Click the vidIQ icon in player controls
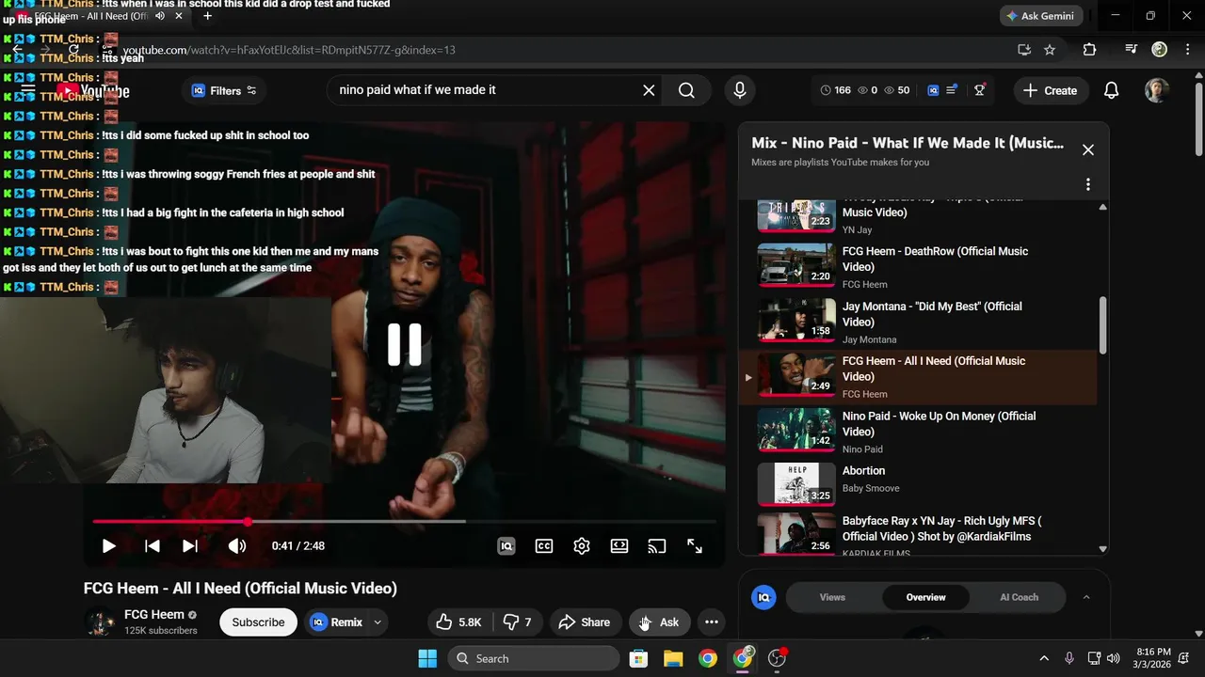Viewport: 1205px width, 677px height. click(506, 546)
